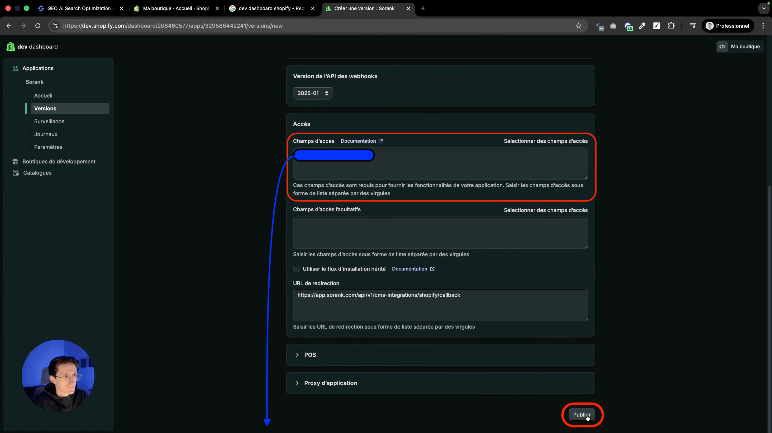Open the webhooks API version 2026-01 dropdown
This screenshot has height=433, width=772.
click(313, 93)
